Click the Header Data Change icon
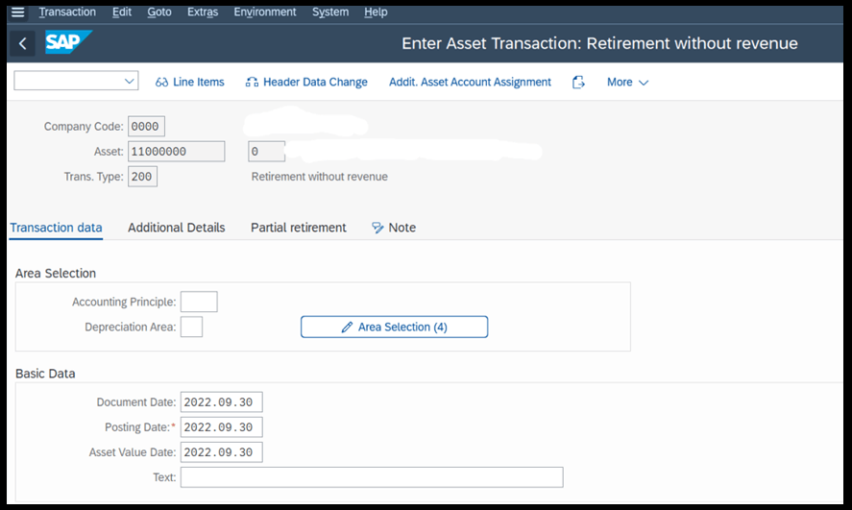This screenshot has width=852, height=510. [252, 83]
